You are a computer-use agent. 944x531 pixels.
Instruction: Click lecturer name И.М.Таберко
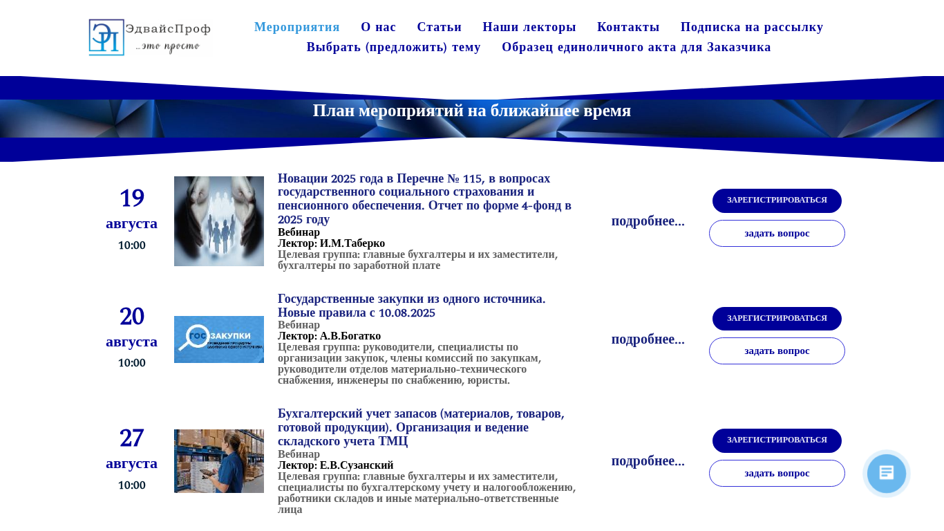click(352, 243)
